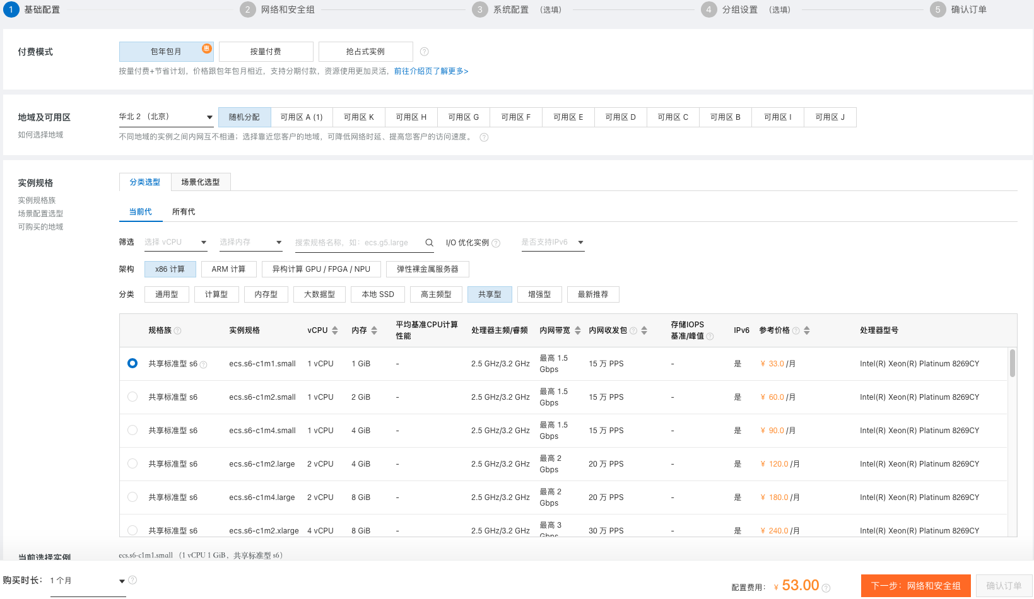
Task: Sort by 内网带宽 column arrows
Action: 577,330
